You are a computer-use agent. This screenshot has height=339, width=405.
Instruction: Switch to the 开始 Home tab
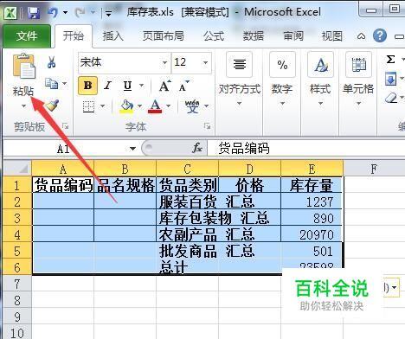(x=74, y=35)
